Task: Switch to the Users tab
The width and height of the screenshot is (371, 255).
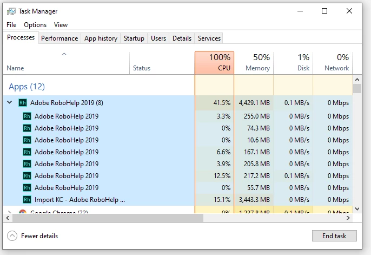Action: coord(158,38)
